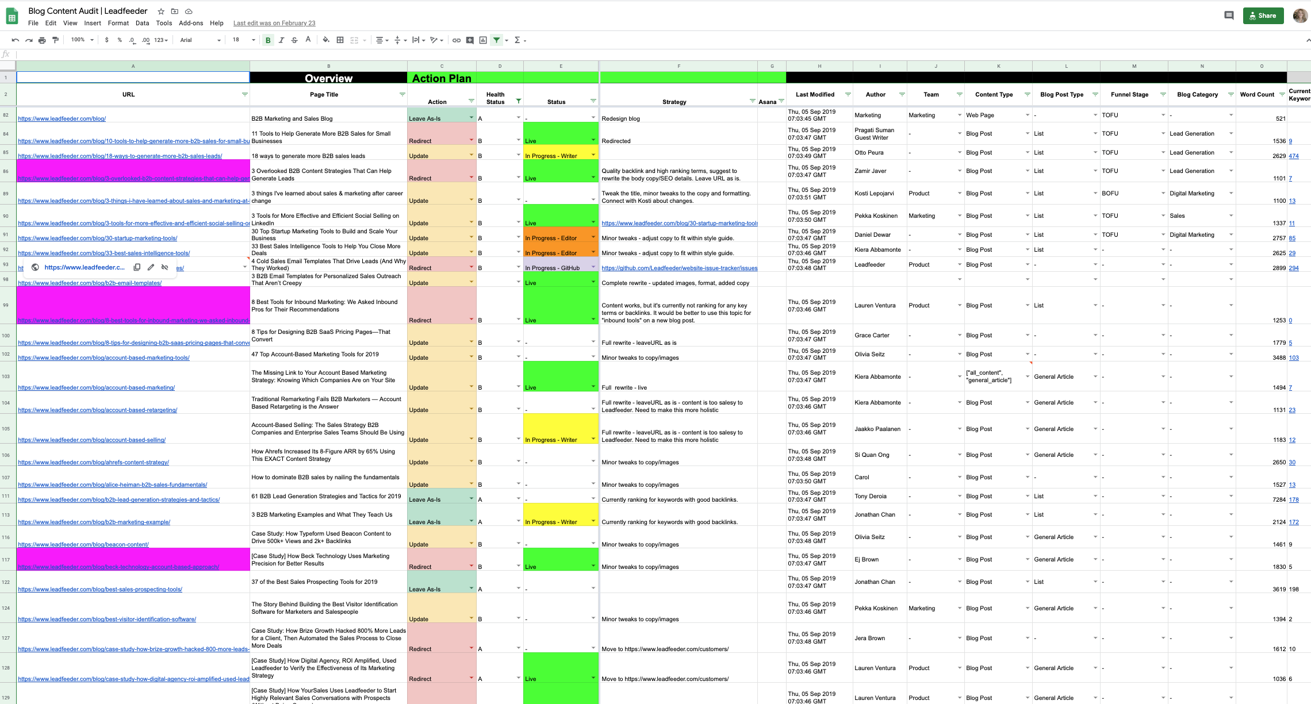The height and width of the screenshot is (704, 1311).
Task: Click the Edit link pencil icon
Action: (151, 267)
